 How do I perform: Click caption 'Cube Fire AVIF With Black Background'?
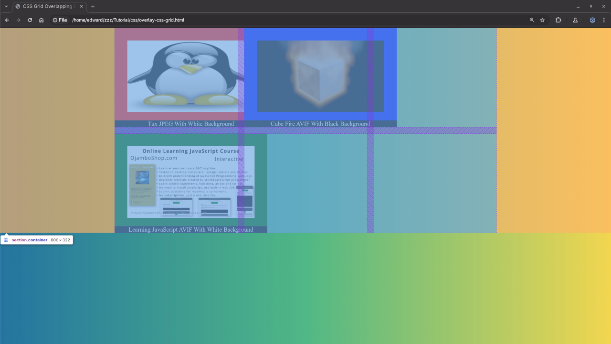point(320,124)
